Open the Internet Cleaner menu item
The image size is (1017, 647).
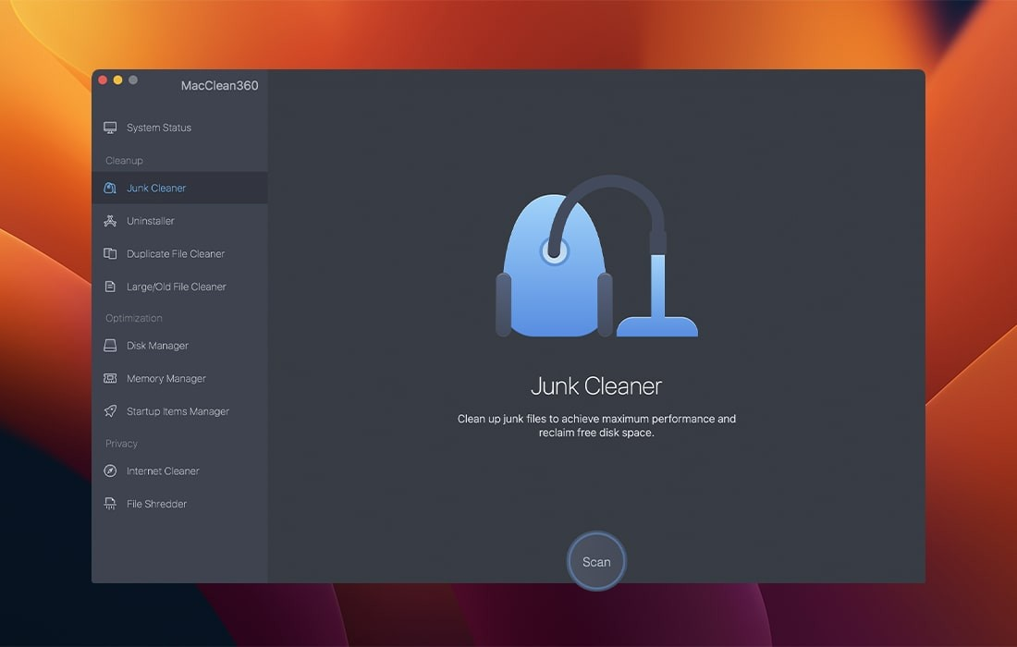click(163, 471)
